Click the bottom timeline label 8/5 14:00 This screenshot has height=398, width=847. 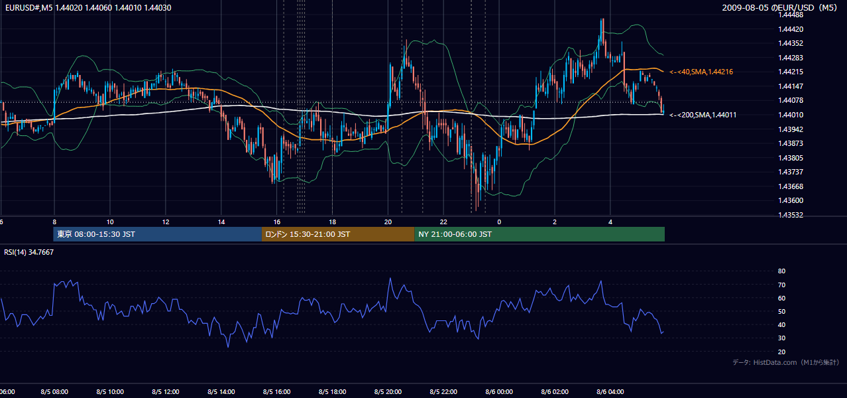click(221, 392)
